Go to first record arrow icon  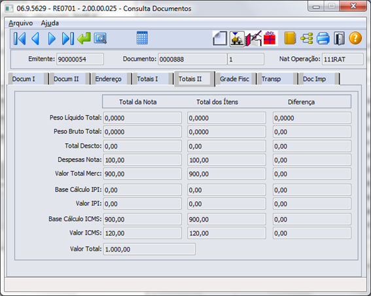click(20, 39)
